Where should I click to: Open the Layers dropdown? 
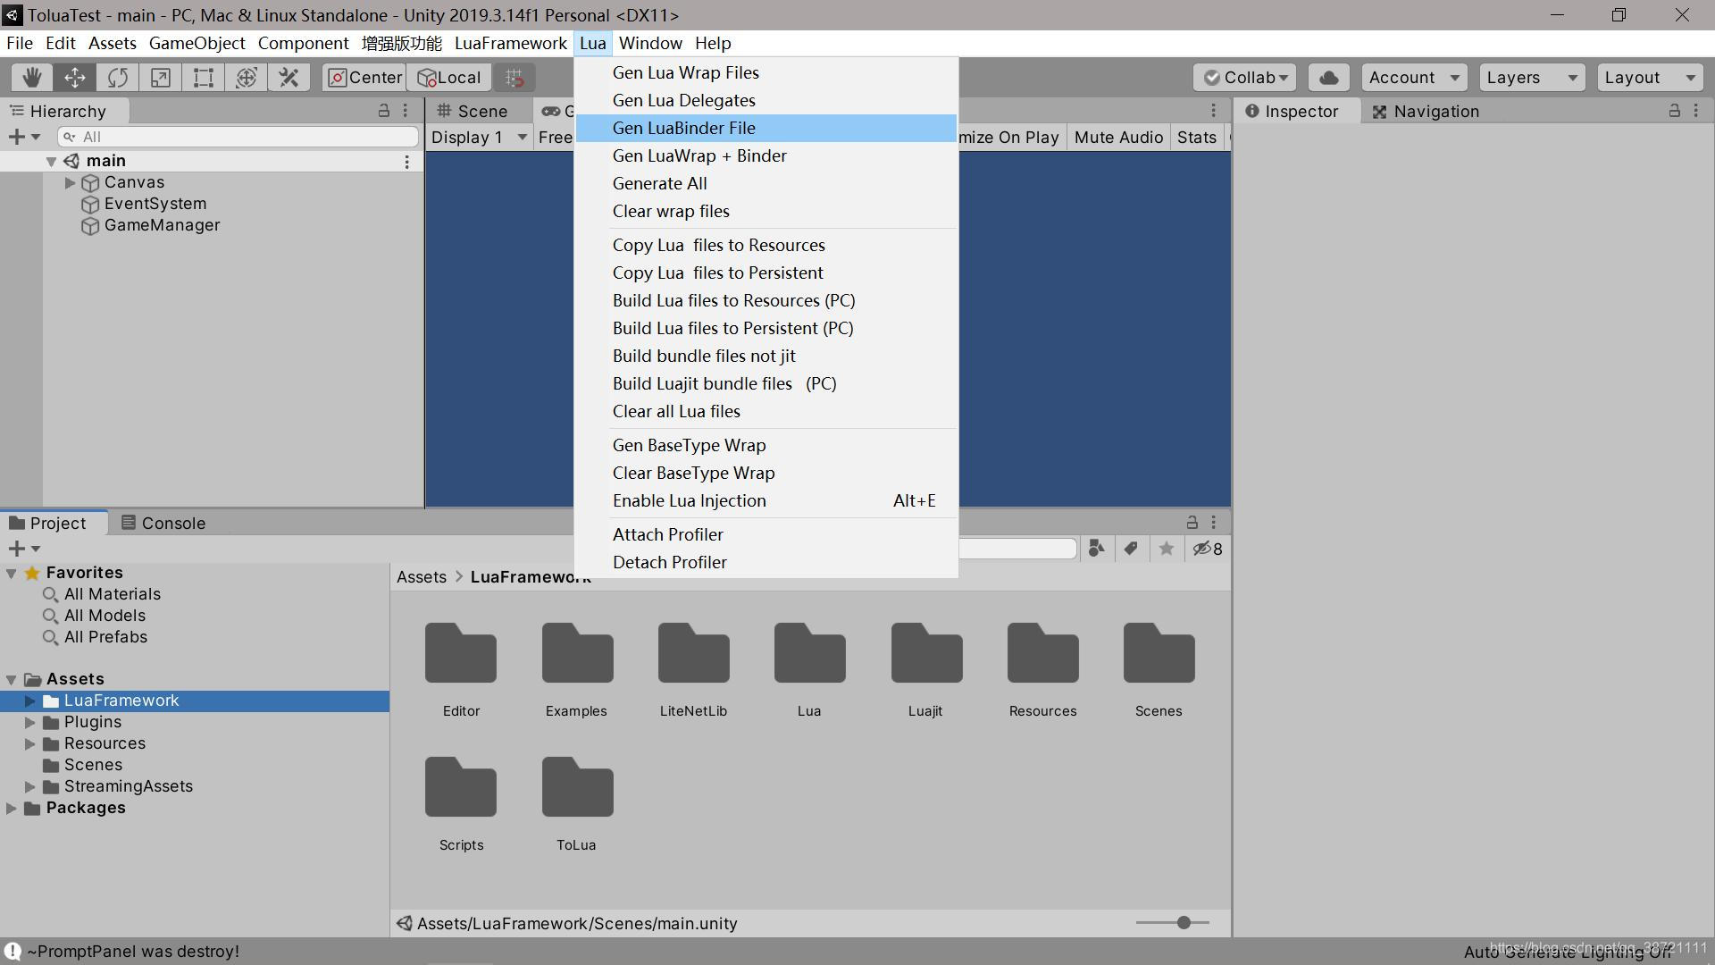(1531, 77)
